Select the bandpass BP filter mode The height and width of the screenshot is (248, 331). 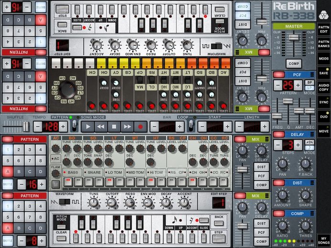pyautogui.click(x=310, y=83)
